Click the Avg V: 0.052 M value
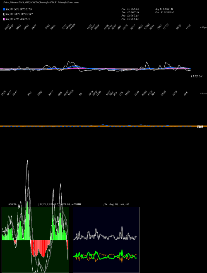The height and width of the screenshot is (273, 207). pos(164,9)
